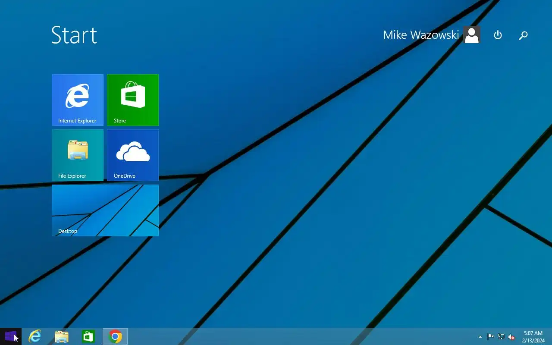This screenshot has width=552, height=345.
Task: Click the network status tray icon
Action: (x=501, y=337)
